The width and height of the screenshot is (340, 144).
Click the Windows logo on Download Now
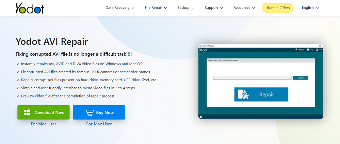coord(27,112)
